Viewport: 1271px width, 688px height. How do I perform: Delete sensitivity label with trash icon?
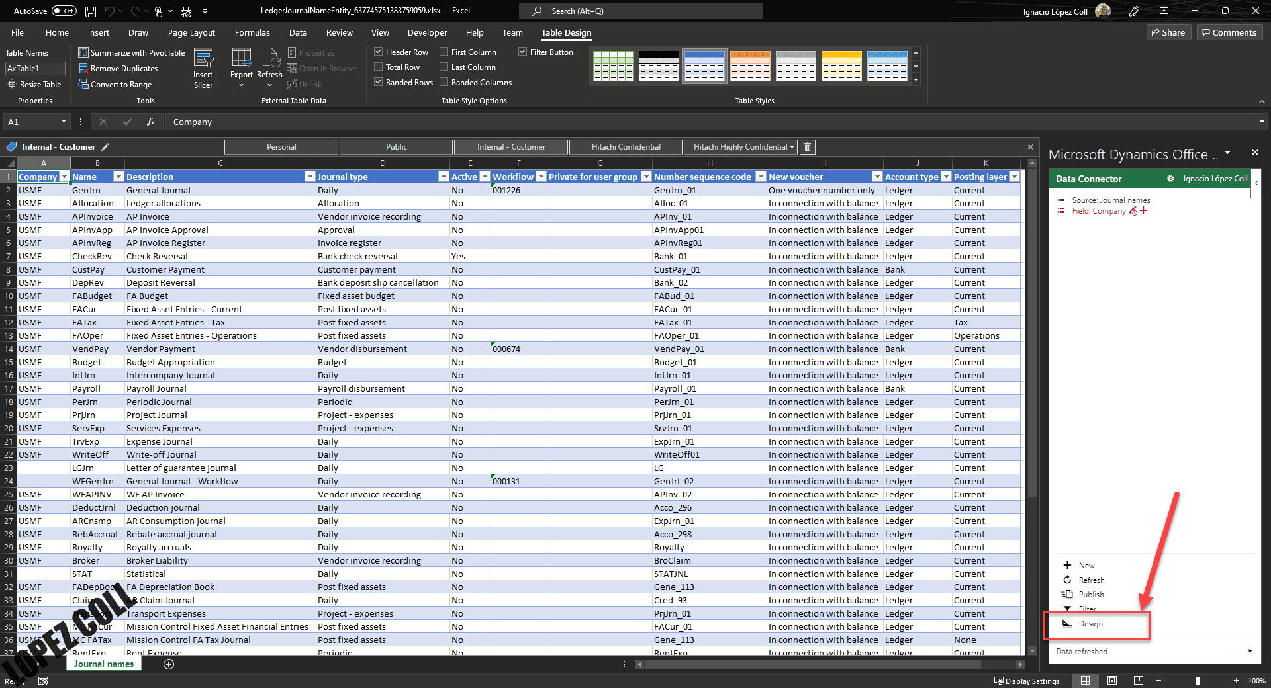(807, 147)
